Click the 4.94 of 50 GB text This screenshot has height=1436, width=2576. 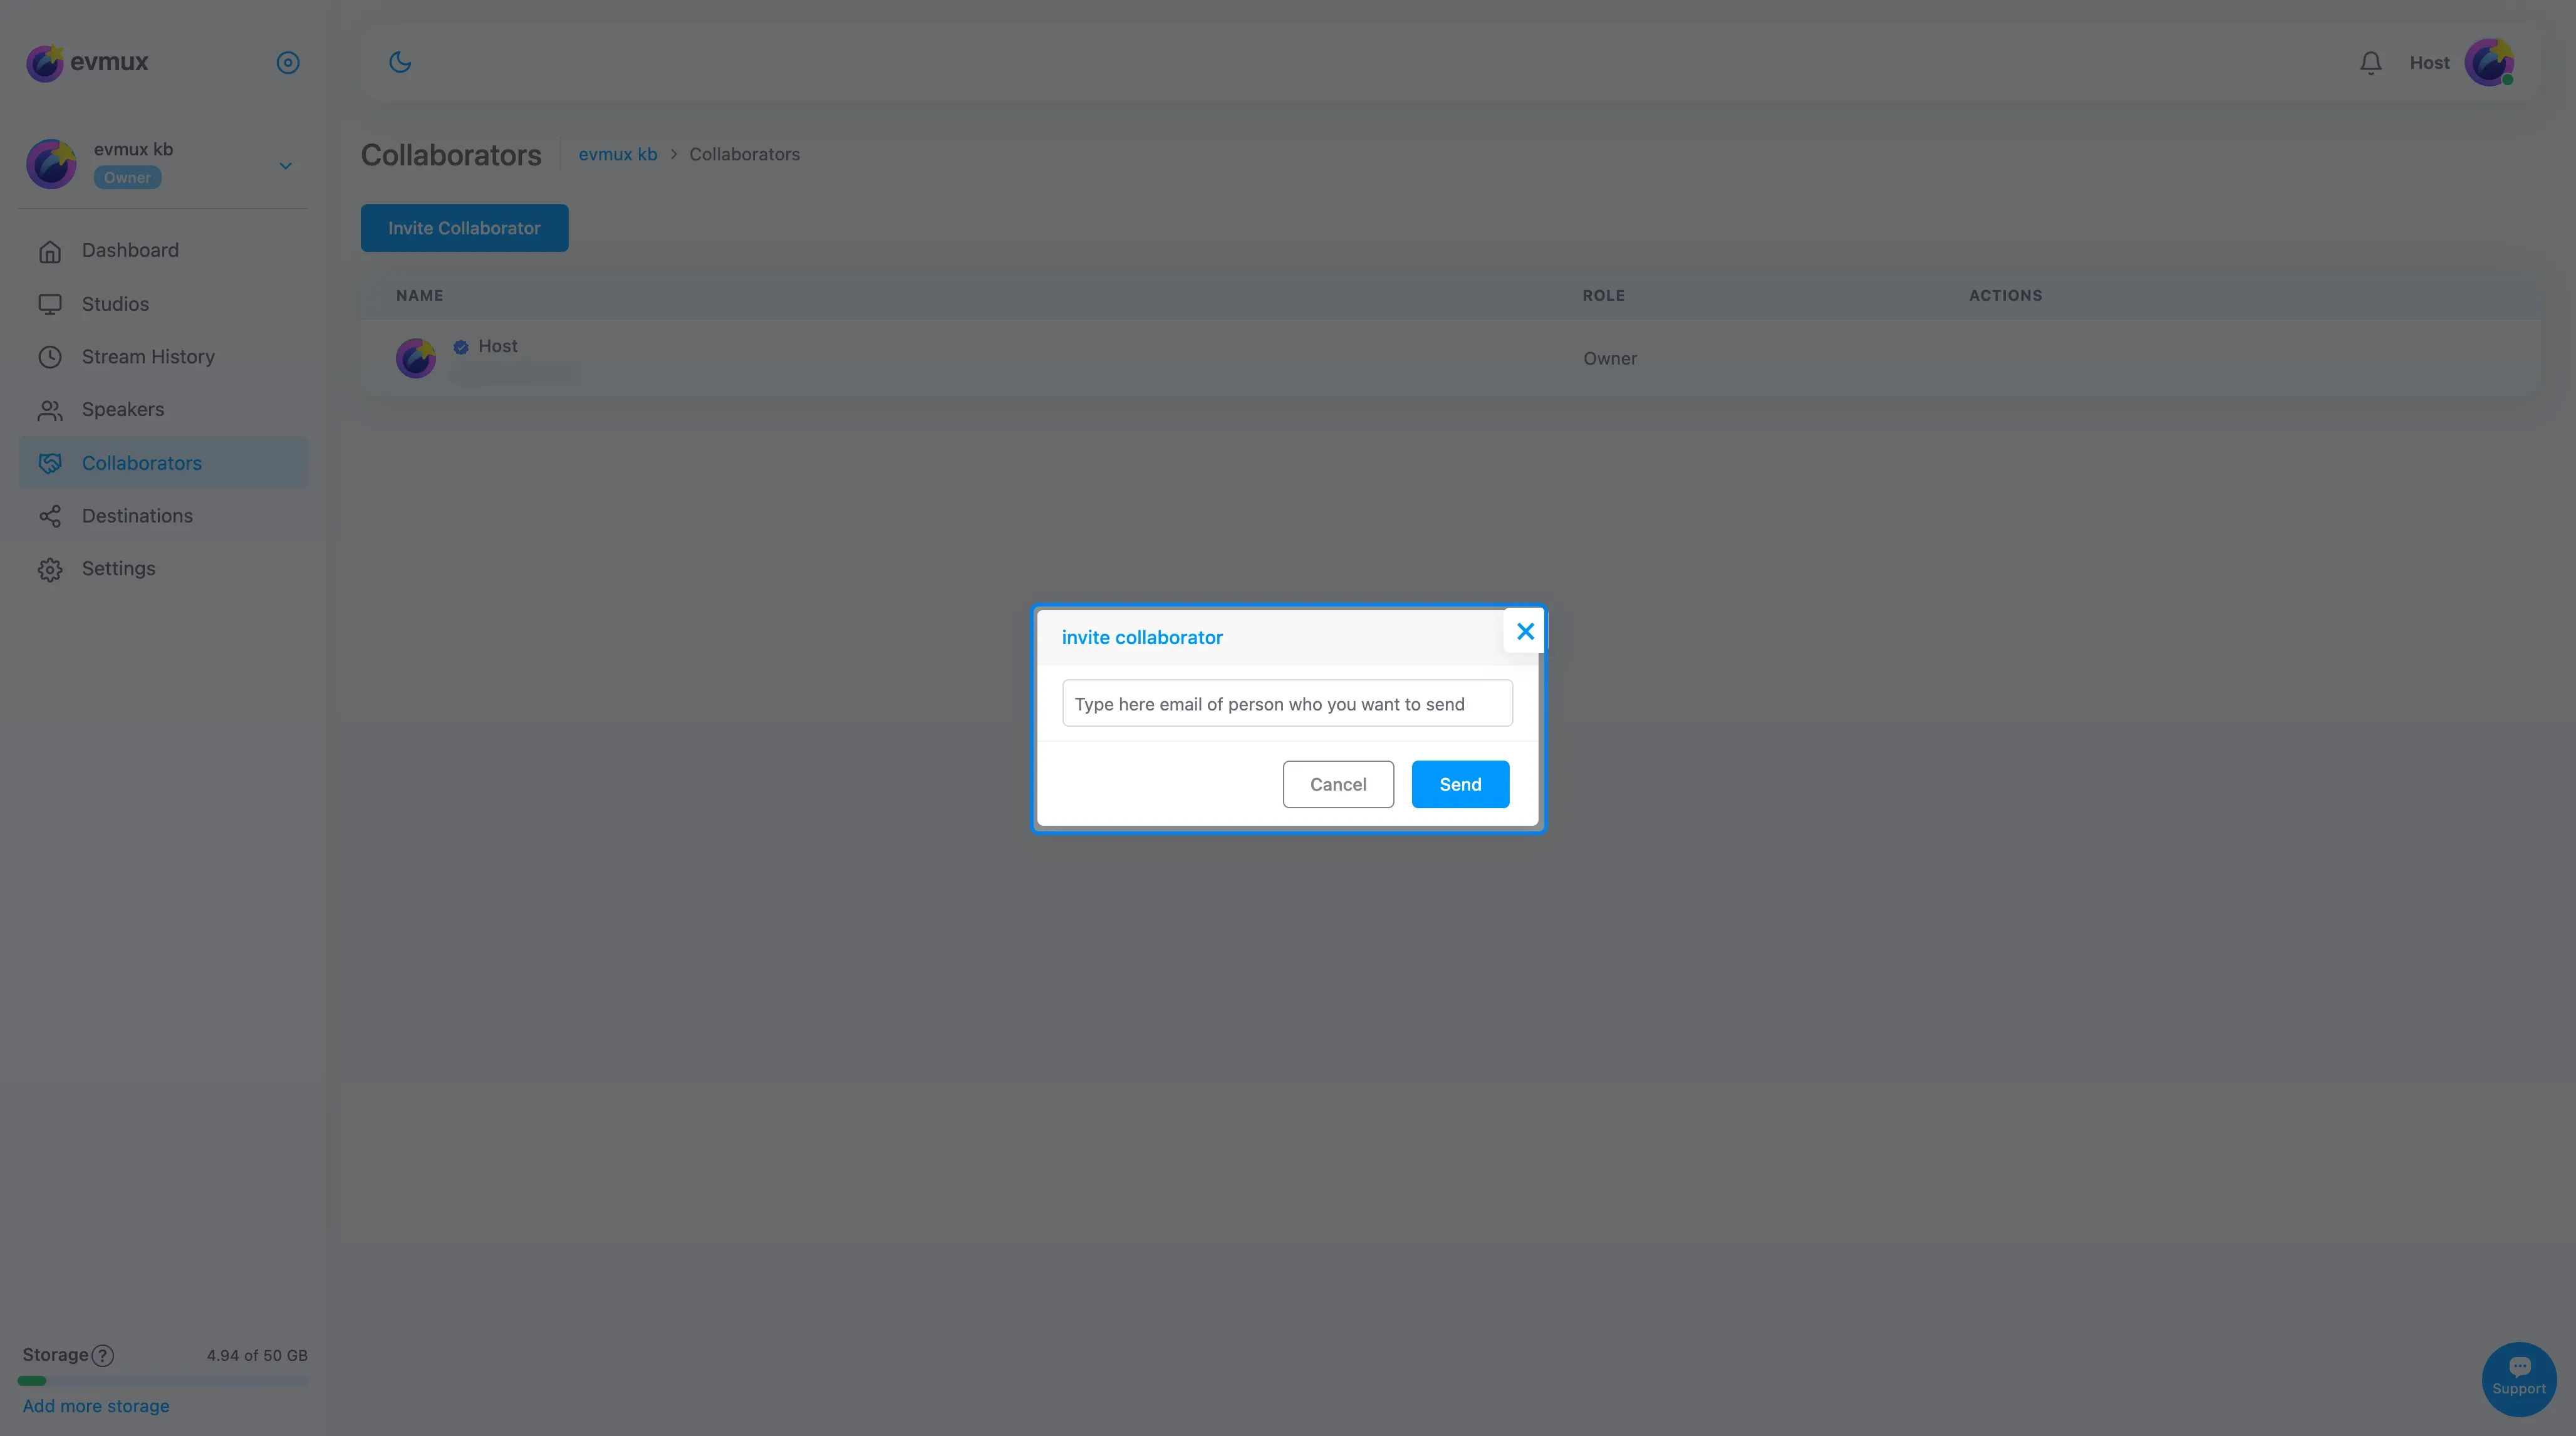(257, 1355)
